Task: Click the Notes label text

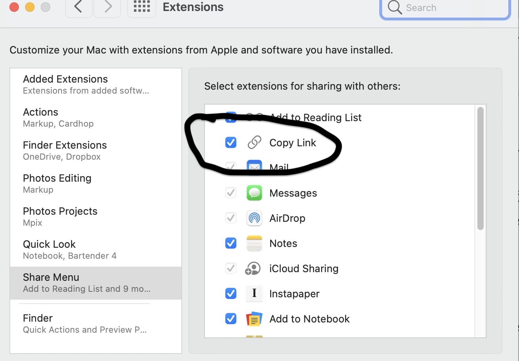Action: tap(283, 243)
